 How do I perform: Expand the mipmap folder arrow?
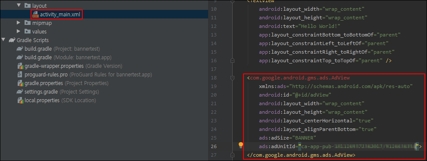click(x=19, y=23)
